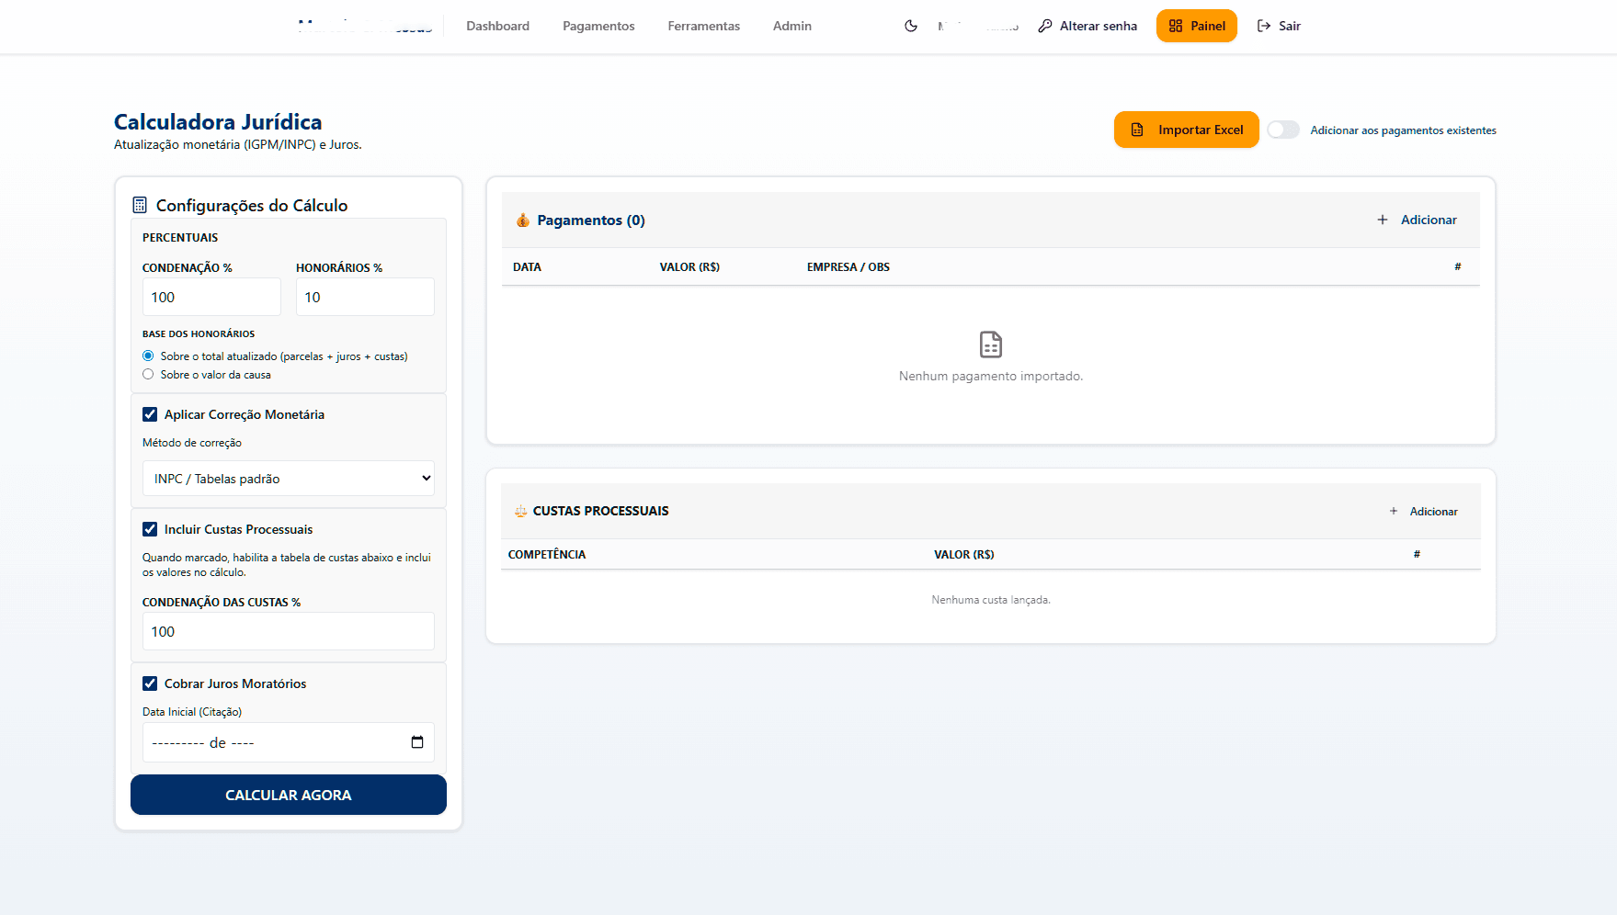Click the Importar Excel file icon
The height and width of the screenshot is (915, 1617).
point(1137,130)
